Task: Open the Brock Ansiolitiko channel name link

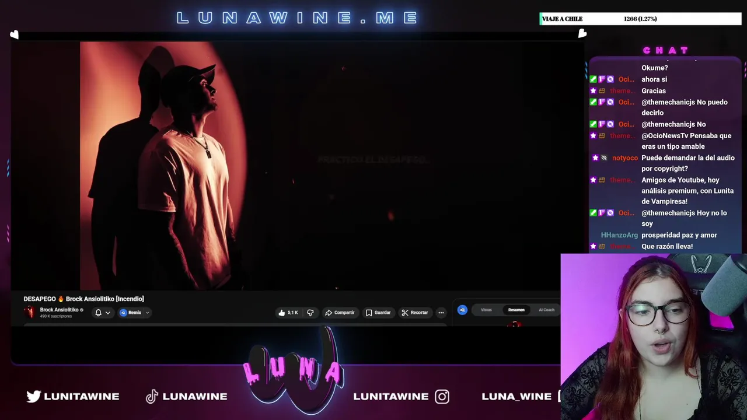Action: pos(59,310)
